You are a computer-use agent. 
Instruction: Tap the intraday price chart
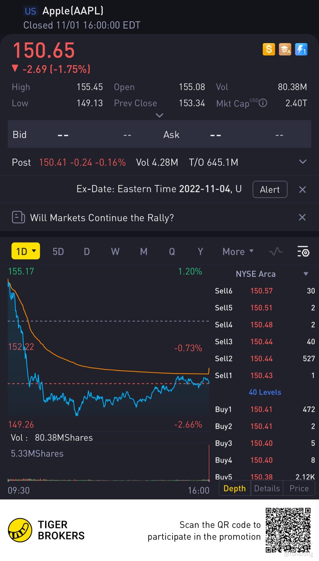[108, 348]
